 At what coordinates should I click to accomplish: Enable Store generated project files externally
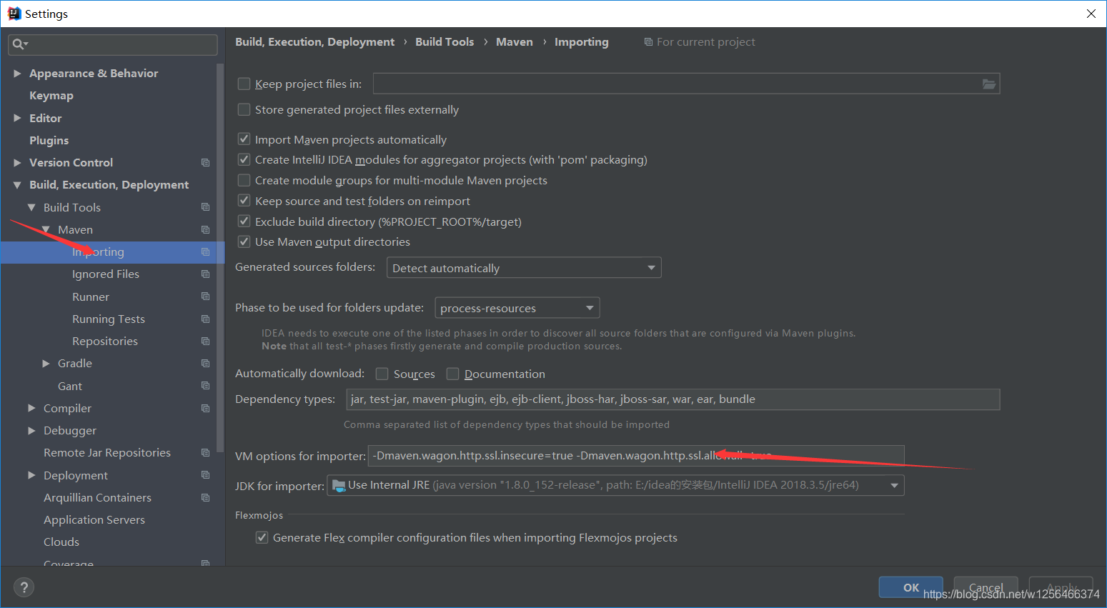(244, 109)
